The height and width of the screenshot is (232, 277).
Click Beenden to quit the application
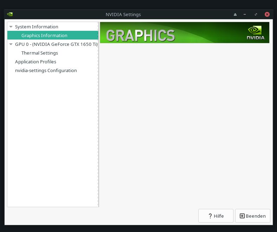252,216
